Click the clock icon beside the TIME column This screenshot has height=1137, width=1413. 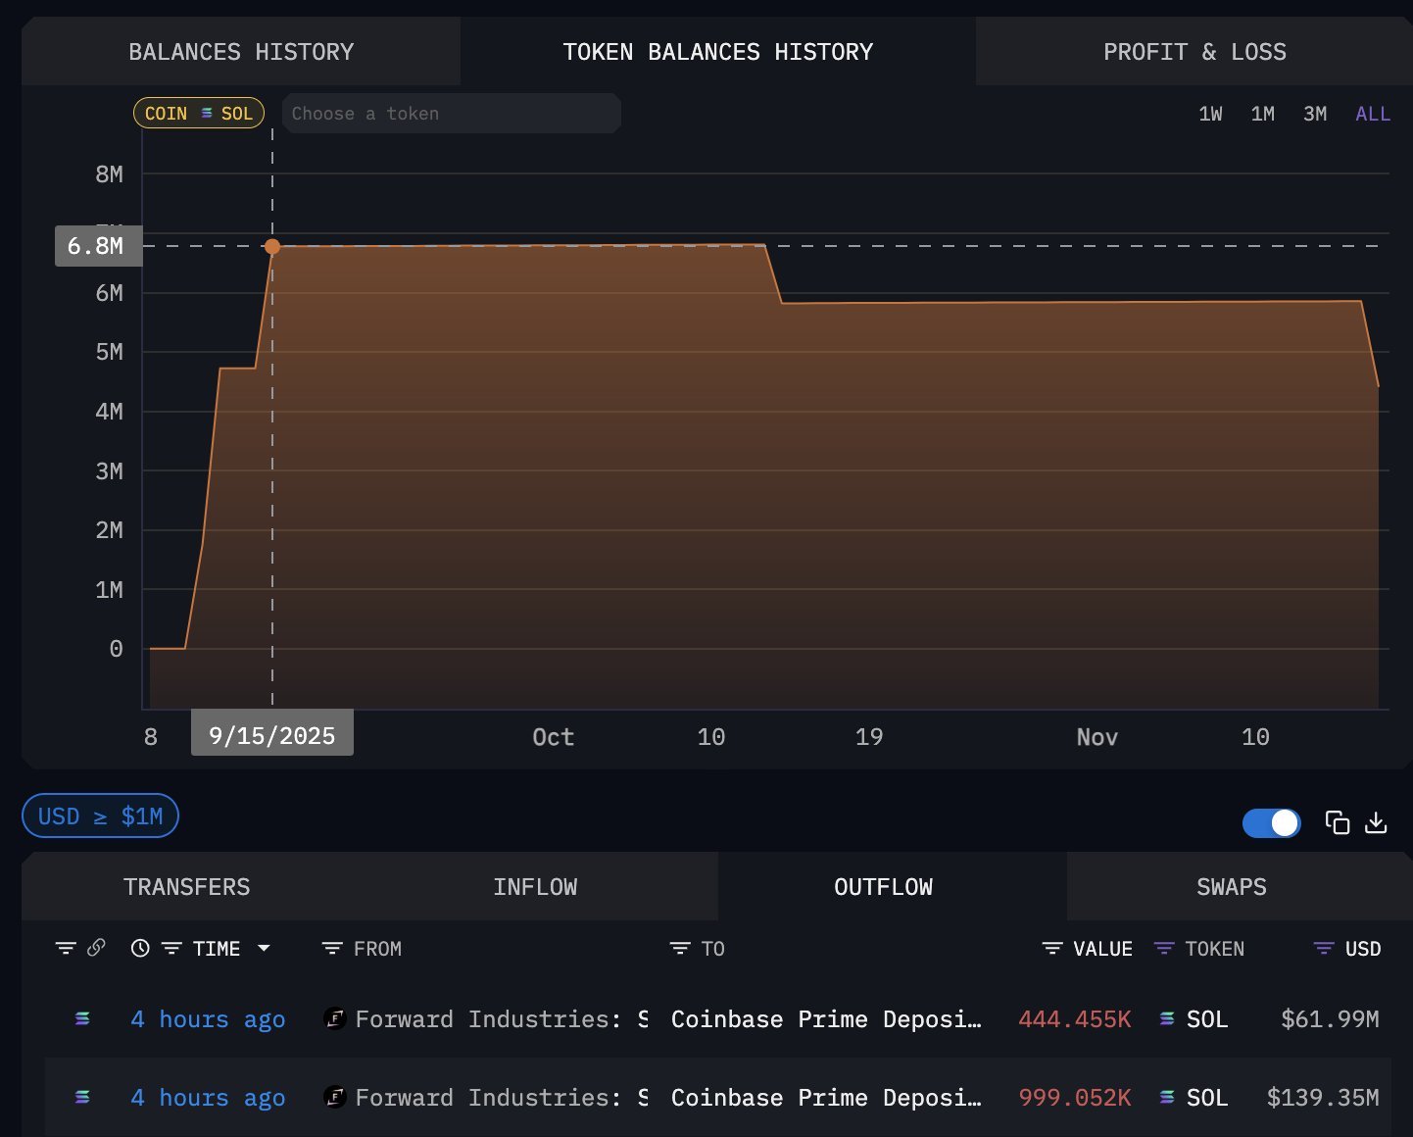pos(138,948)
